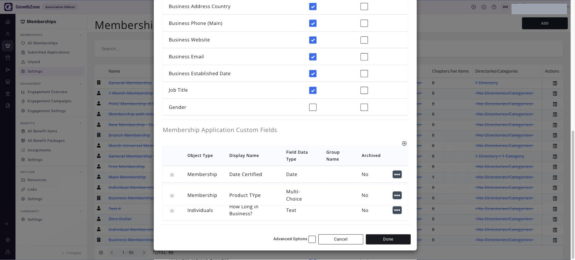The image size is (575, 260).
Task: Click the Cancel button
Action: click(x=341, y=239)
